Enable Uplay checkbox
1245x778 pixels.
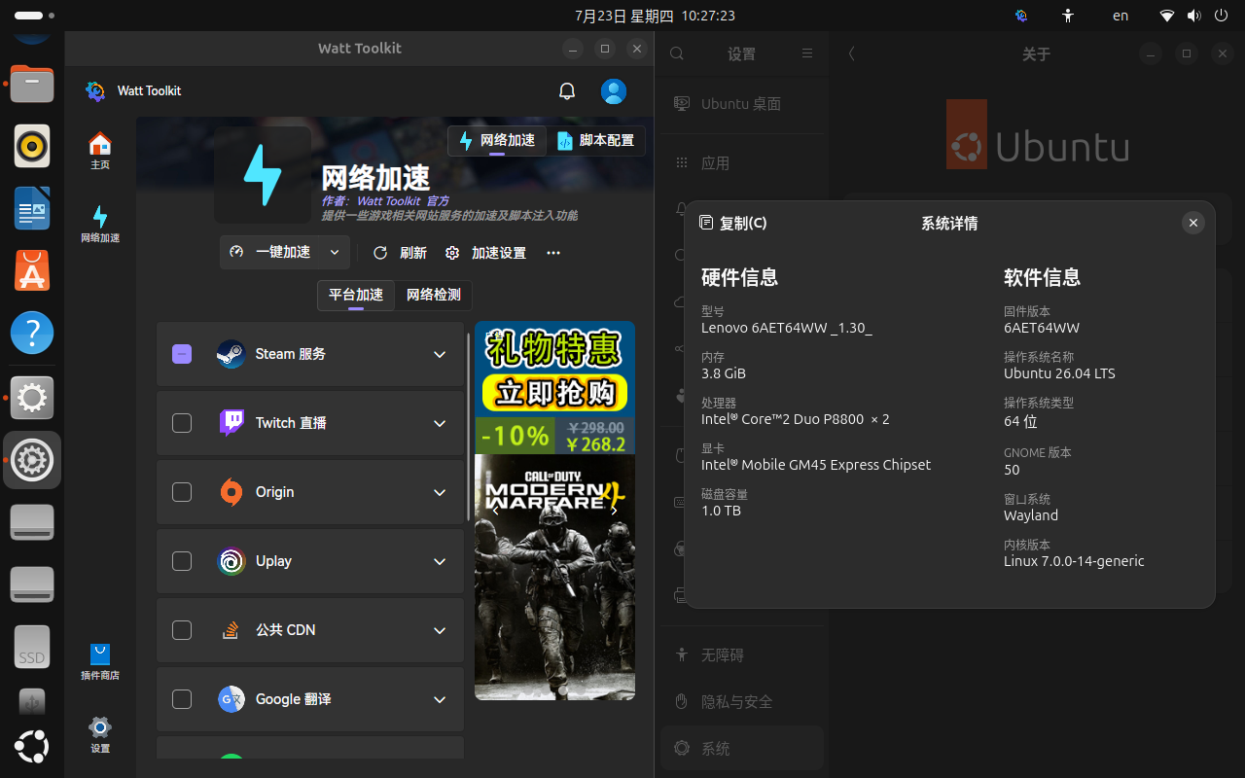[182, 561]
